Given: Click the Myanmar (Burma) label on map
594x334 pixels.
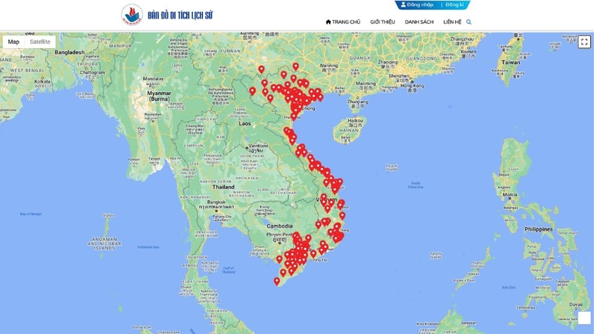Looking at the screenshot, I should 159,96.
